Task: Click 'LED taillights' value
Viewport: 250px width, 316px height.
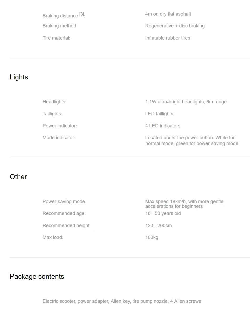Action: point(159,114)
